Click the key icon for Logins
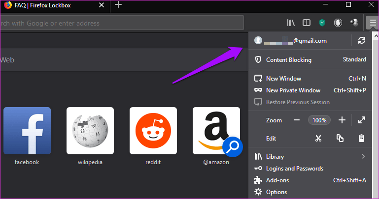The width and height of the screenshot is (379, 199). coord(258,169)
